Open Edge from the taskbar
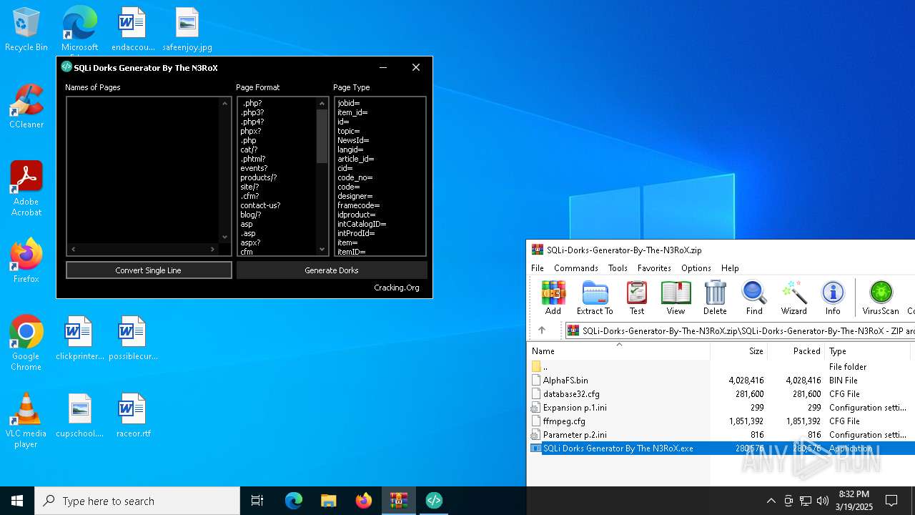Viewport: 915px width, 515px height. click(x=294, y=501)
